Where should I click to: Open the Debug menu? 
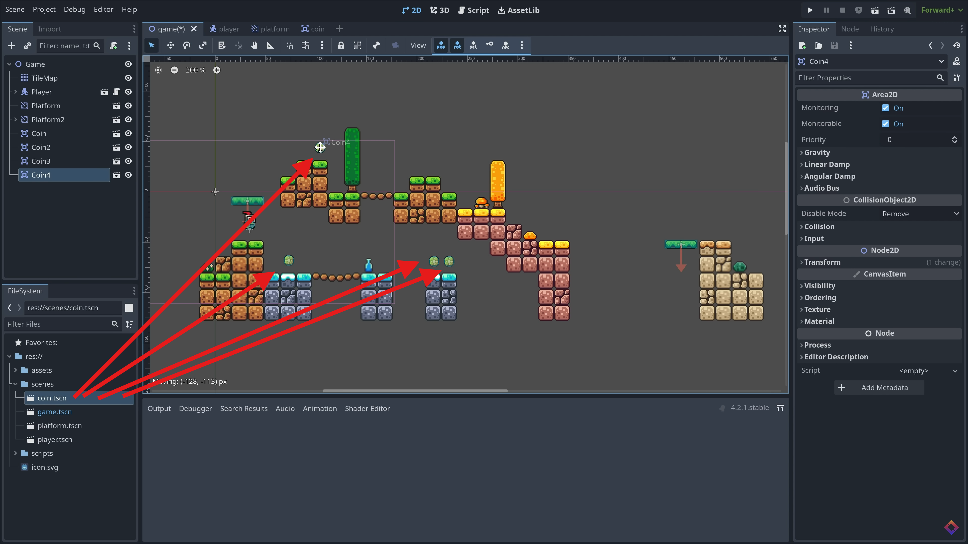coord(74,9)
